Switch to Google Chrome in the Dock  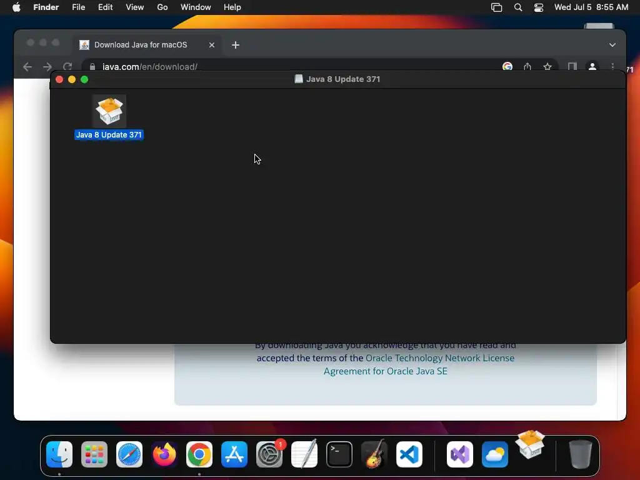coord(199,454)
